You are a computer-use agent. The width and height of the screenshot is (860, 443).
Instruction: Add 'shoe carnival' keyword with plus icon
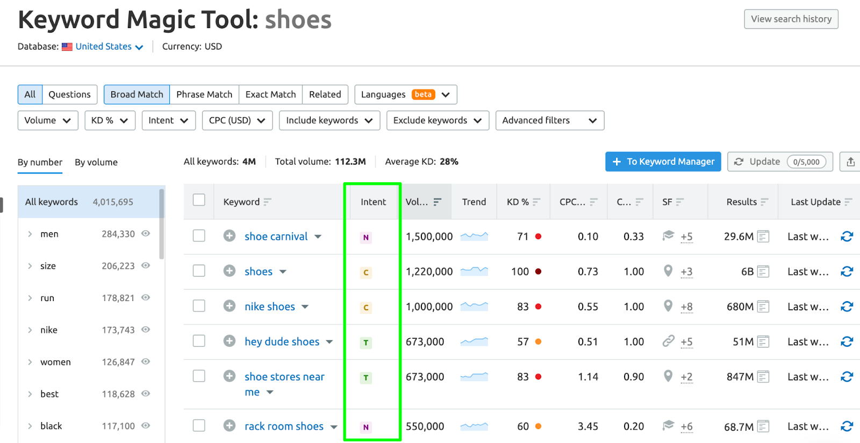230,235
